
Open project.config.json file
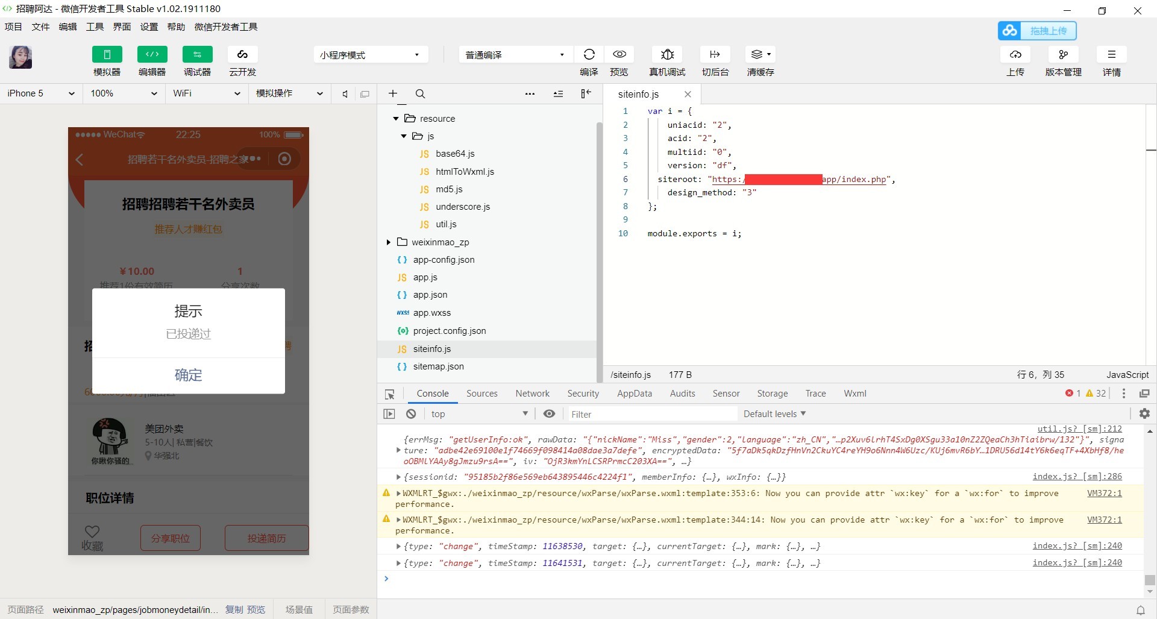(x=450, y=331)
